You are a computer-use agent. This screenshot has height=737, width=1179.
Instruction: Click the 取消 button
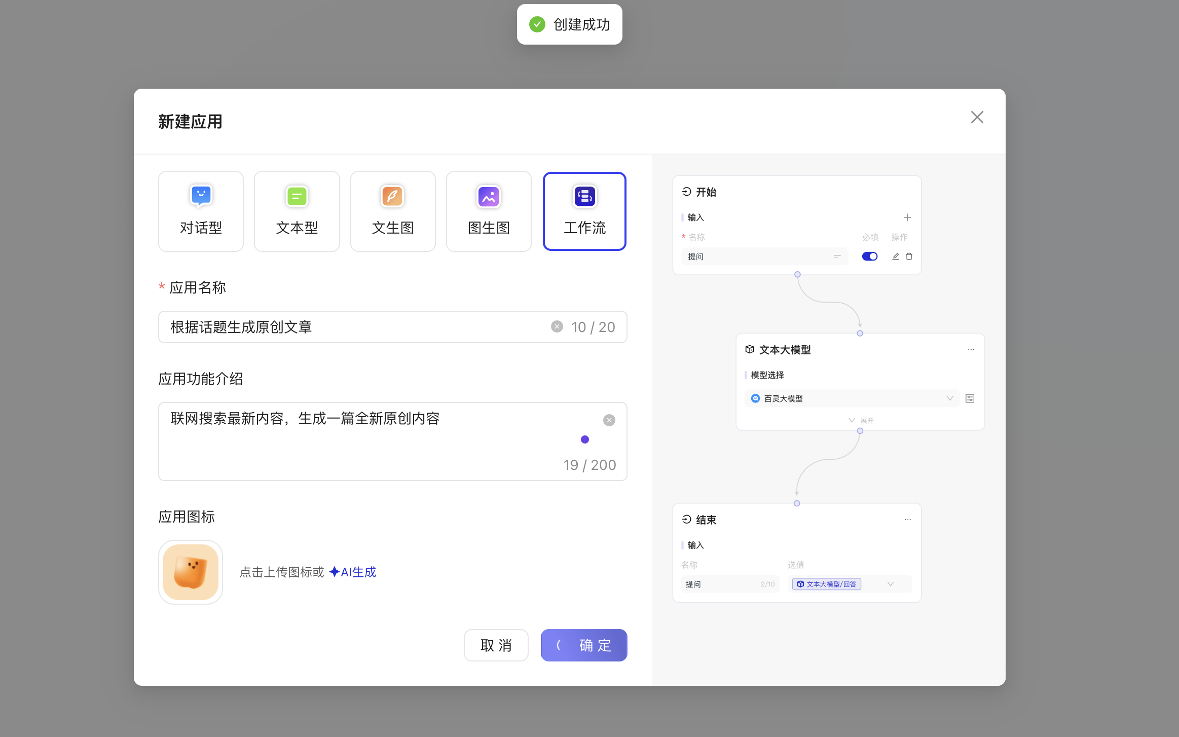pyautogui.click(x=496, y=645)
